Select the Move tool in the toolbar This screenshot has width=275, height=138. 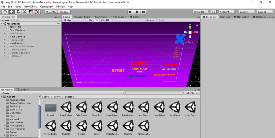pyautogui.click(x=12, y=12)
